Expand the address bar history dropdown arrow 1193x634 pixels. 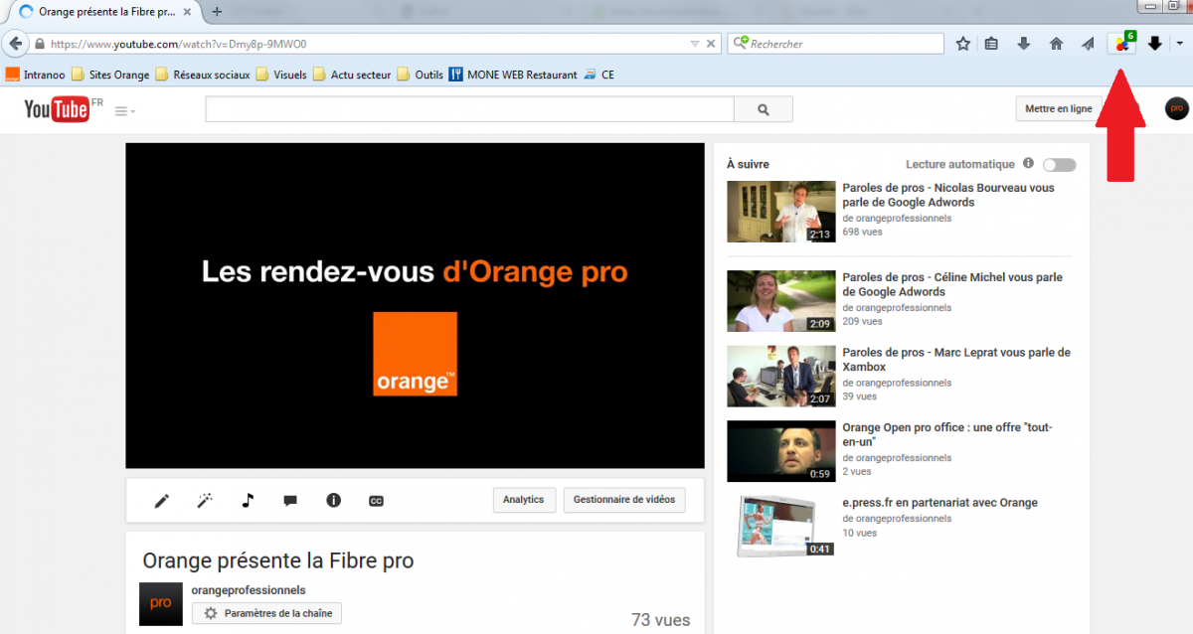tap(695, 44)
